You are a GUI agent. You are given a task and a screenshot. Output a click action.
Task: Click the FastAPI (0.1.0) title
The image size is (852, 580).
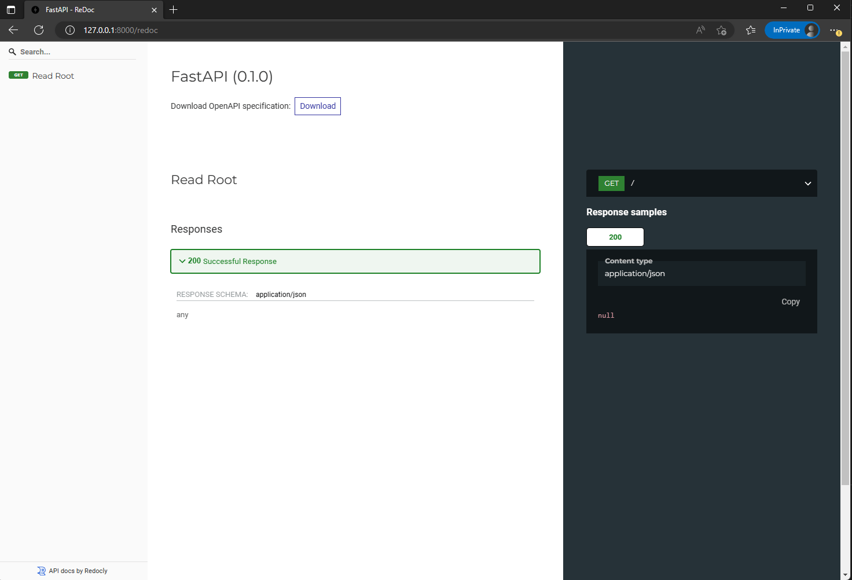coord(222,76)
